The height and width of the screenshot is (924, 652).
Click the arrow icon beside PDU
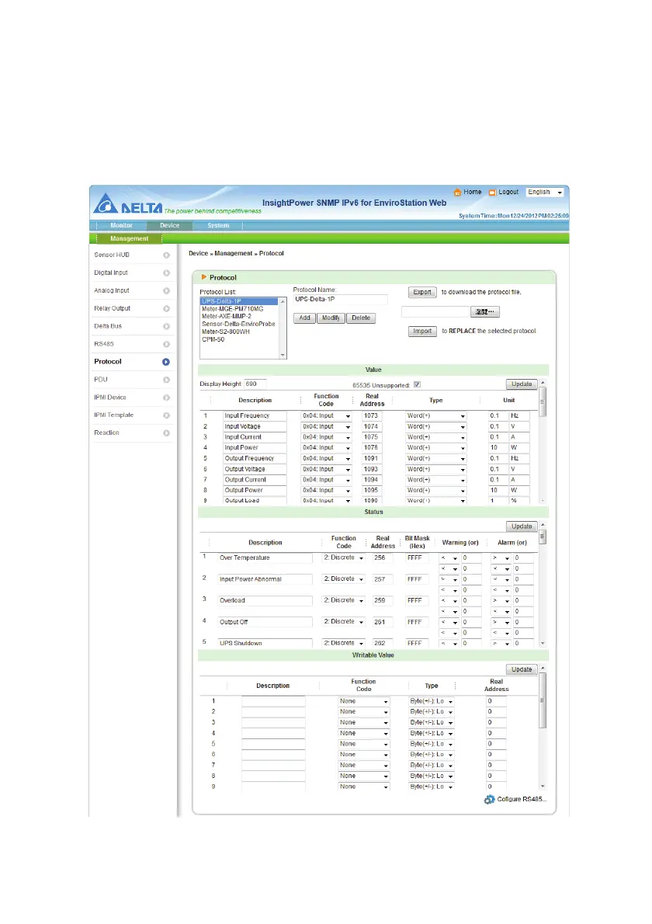point(166,380)
